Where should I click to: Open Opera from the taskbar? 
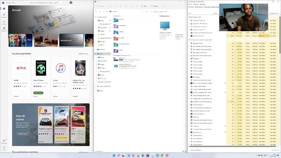pyautogui.click(x=167, y=155)
